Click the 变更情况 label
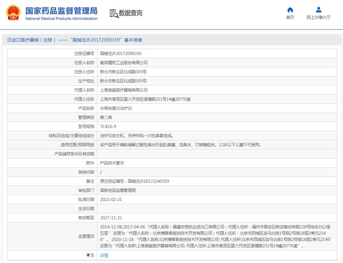Viewport: 343px width, 263px height. pos(86,236)
